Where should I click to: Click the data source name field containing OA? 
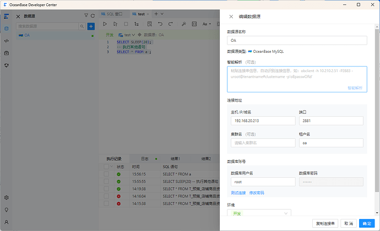coord(297,41)
